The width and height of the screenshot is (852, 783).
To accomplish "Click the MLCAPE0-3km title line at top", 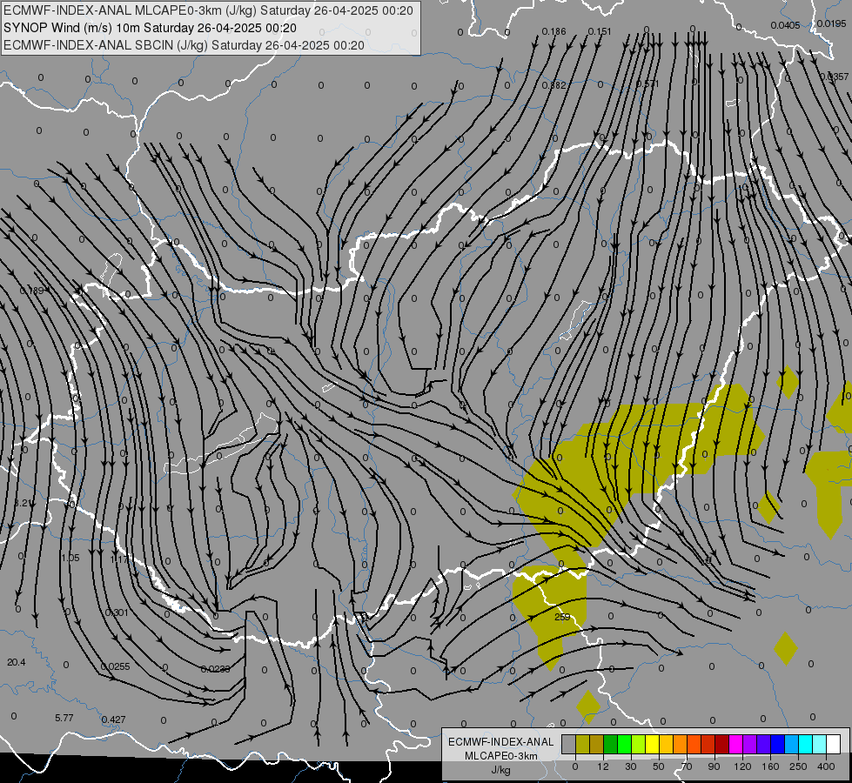I will [208, 10].
